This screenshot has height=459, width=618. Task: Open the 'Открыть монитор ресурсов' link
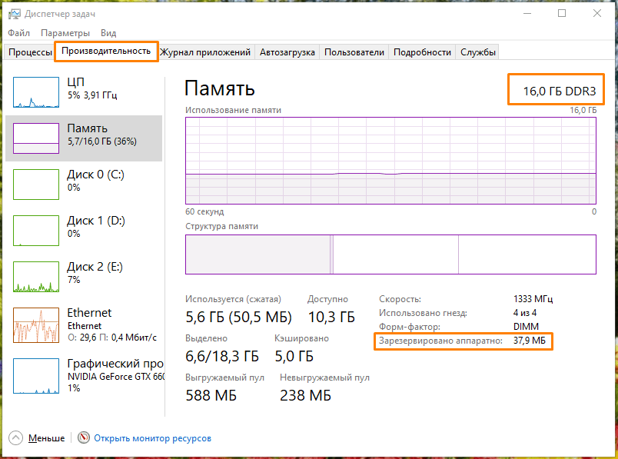152,438
